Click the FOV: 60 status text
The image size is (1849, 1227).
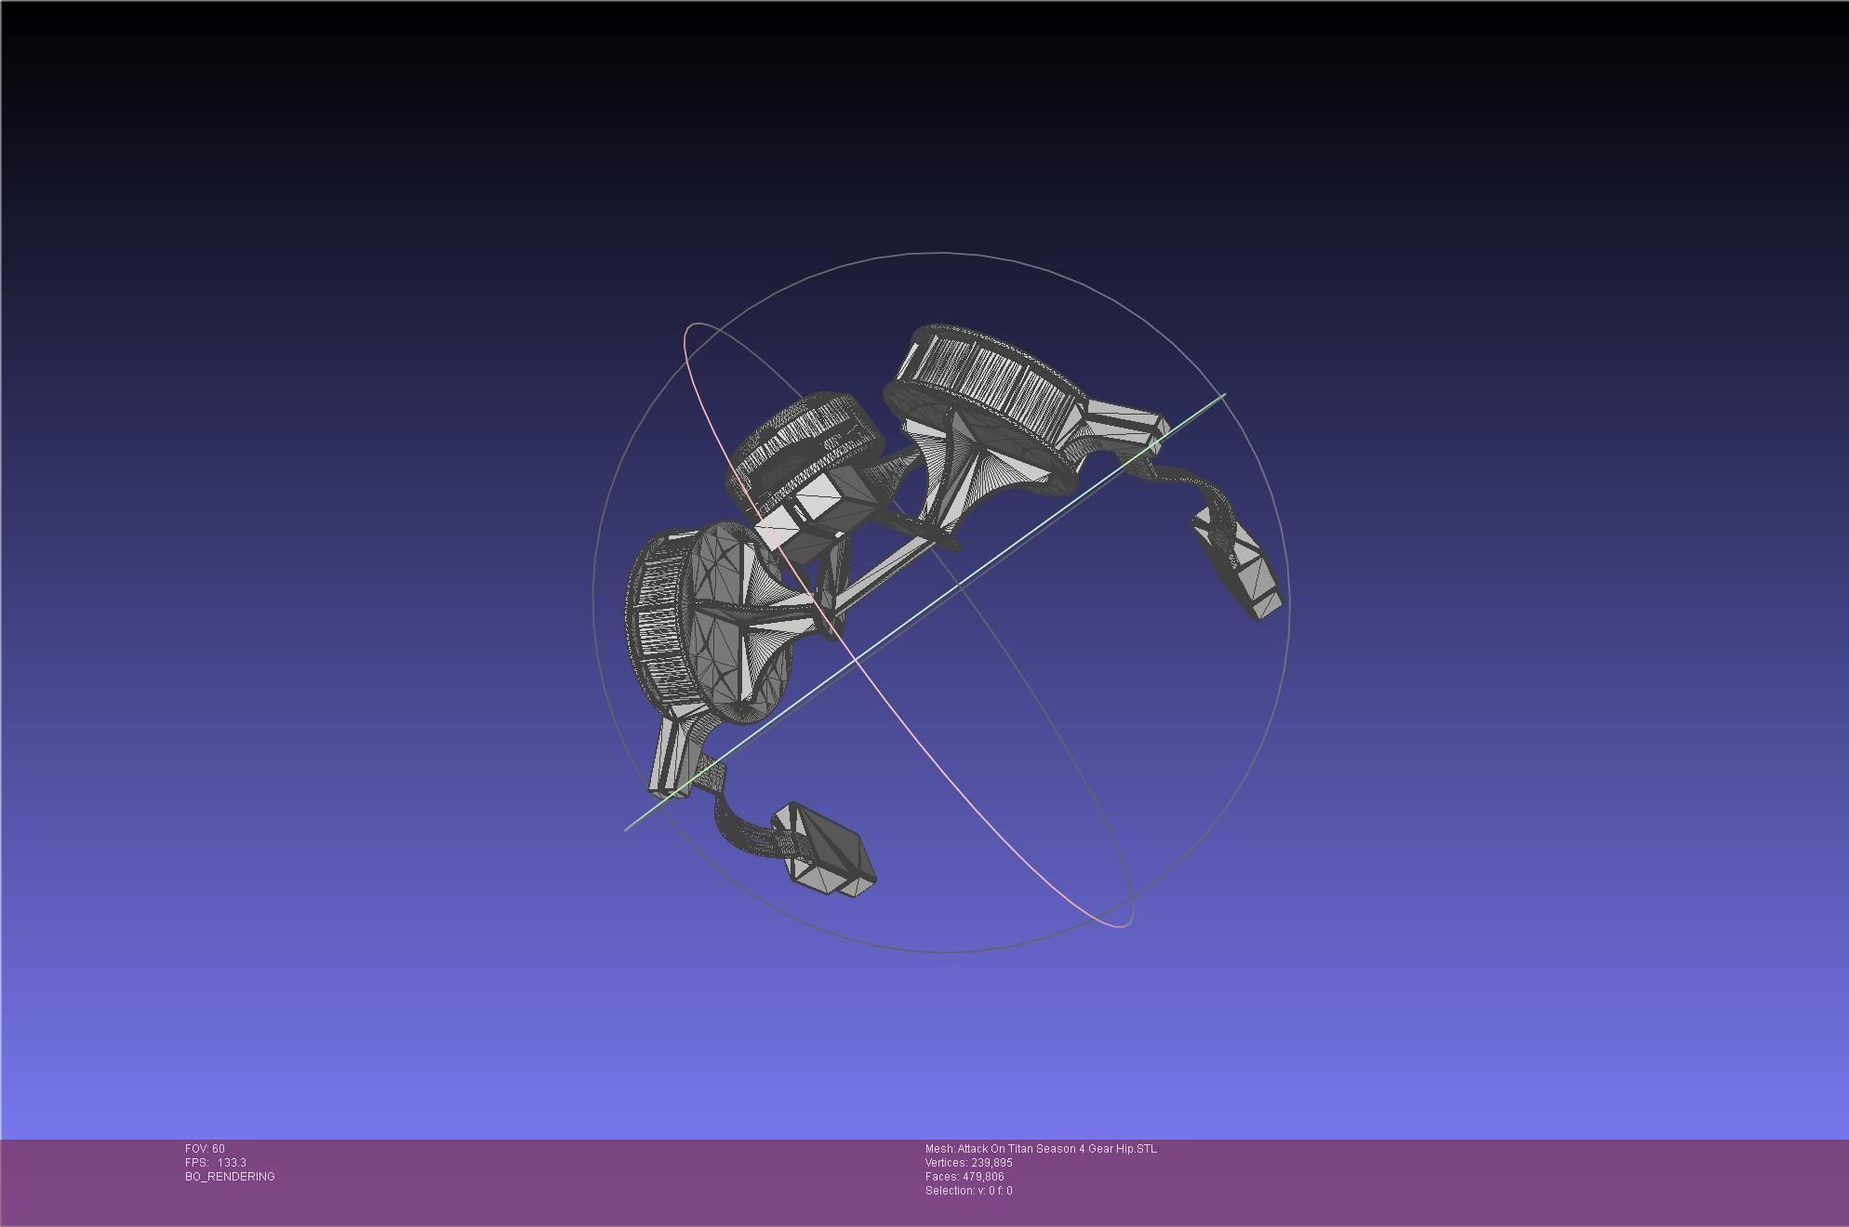pyautogui.click(x=205, y=1149)
